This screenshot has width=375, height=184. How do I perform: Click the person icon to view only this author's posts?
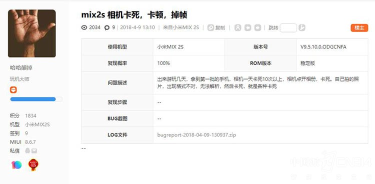[x=237, y=28]
